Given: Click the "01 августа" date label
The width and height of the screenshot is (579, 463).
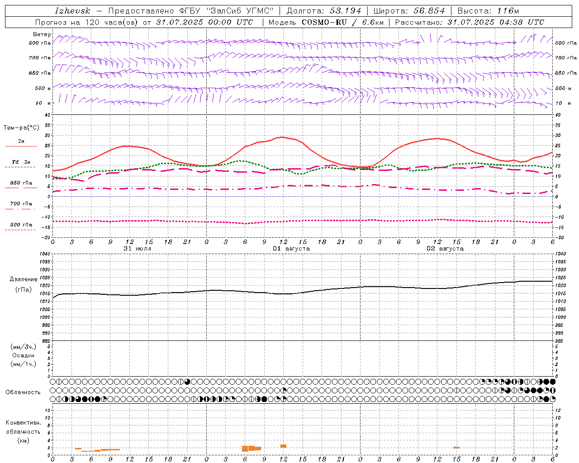Looking at the screenshot, I should click(291, 249).
